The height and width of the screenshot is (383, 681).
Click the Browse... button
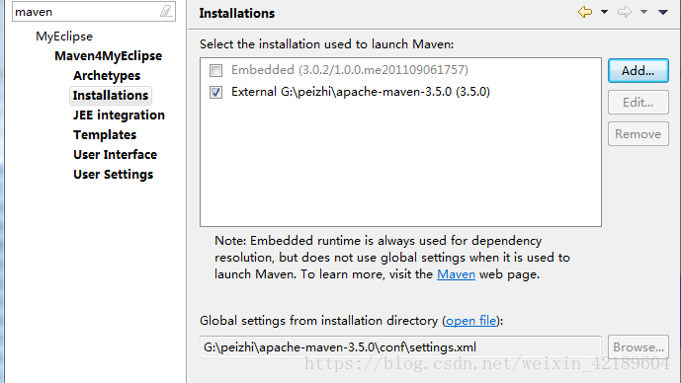coord(638,347)
